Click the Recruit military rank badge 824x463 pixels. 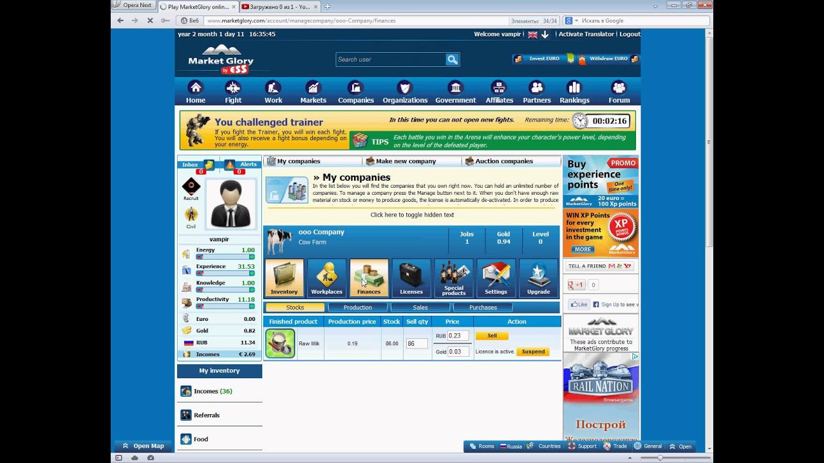click(x=191, y=186)
